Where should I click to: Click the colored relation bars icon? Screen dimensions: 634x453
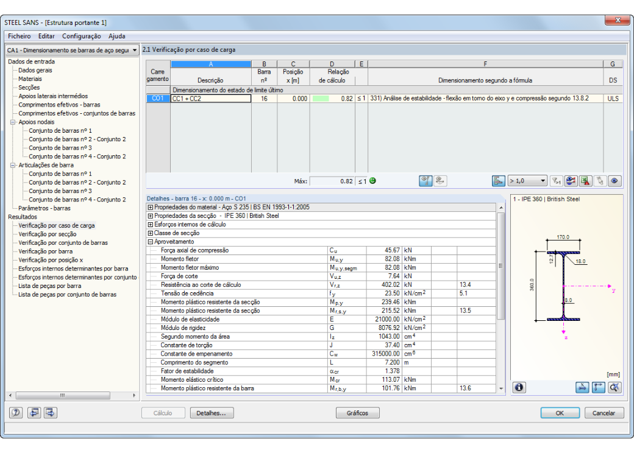(498, 181)
